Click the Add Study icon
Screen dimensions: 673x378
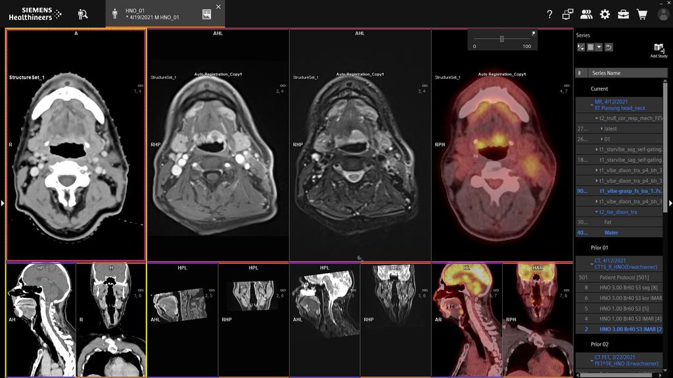tap(659, 49)
